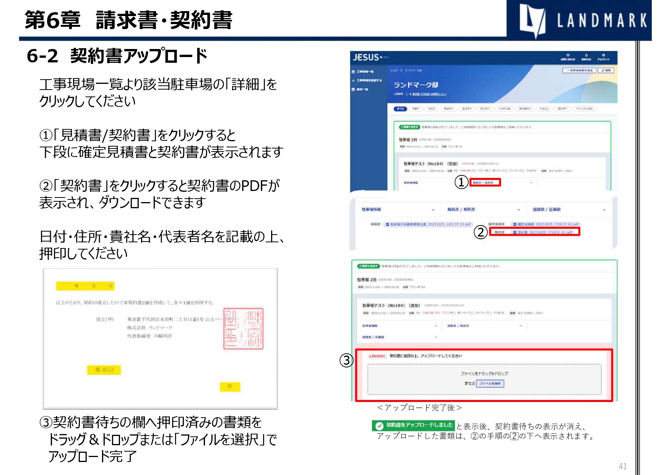Open the アカウント account icon
This screenshot has height=475, width=671.
(603, 55)
